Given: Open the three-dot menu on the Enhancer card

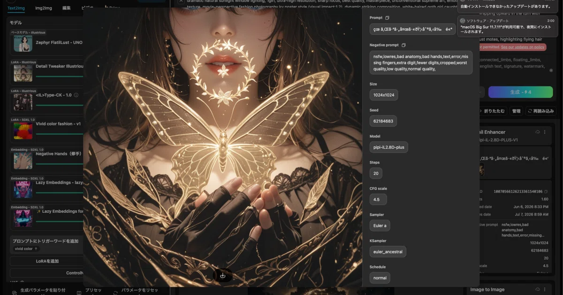Looking at the screenshot, I should pyautogui.click(x=545, y=132).
